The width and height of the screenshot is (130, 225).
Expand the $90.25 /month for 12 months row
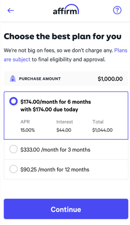(x=66, y=169)
